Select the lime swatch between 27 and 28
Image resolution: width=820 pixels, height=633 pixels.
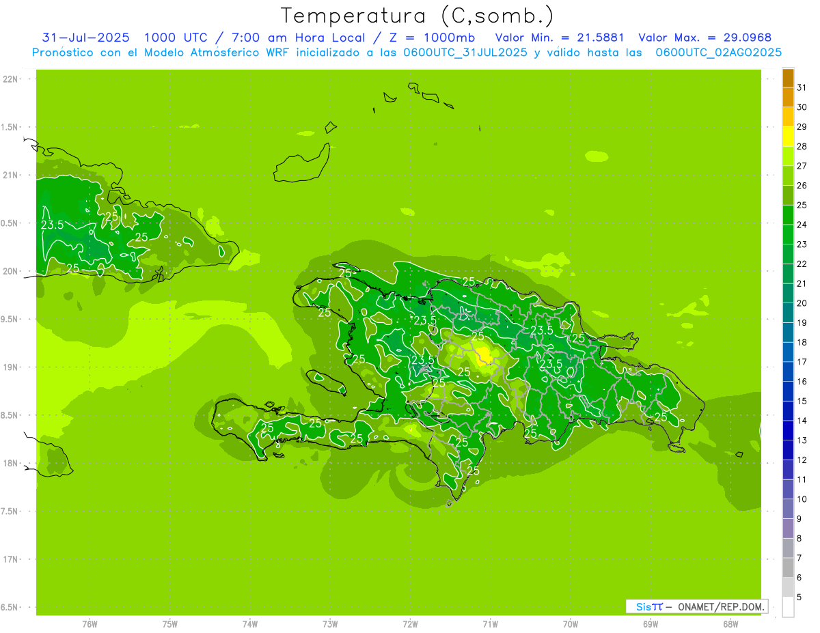788,156
